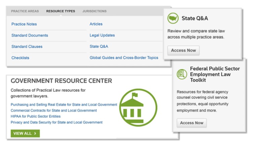View Legal Updates
This screenshot has height=145, width=258.
click(x=102, y=35)
